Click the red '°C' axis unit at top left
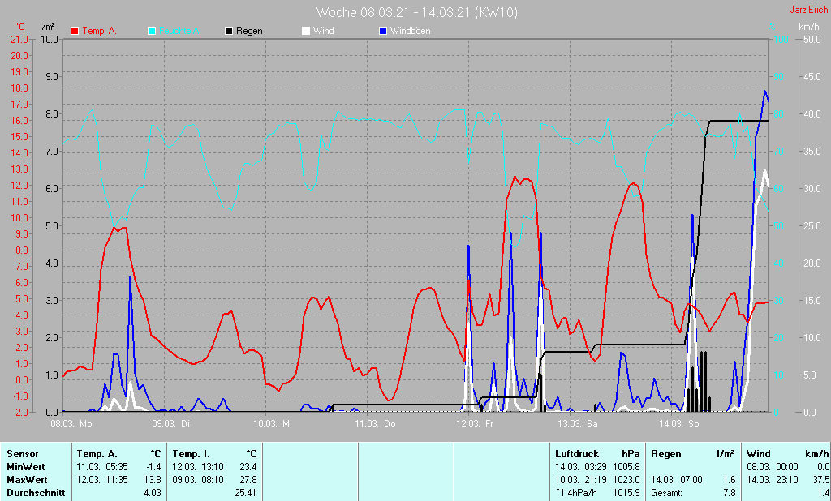This screenshot has width=831, height=501. tap(20, 27)
